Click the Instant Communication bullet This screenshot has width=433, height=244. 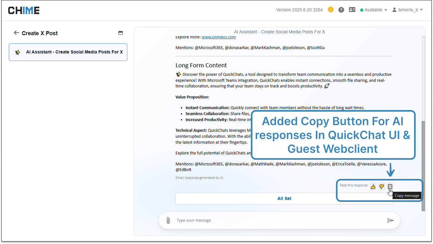tap(275, 108)
